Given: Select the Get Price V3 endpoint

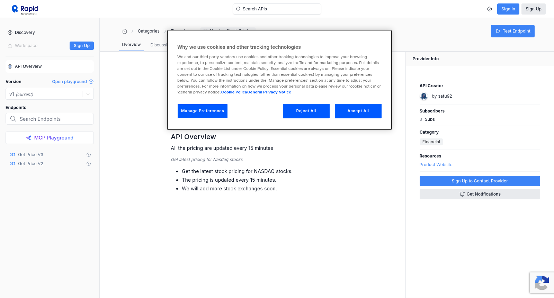Looking at the screenshot, I should [30, 155].
